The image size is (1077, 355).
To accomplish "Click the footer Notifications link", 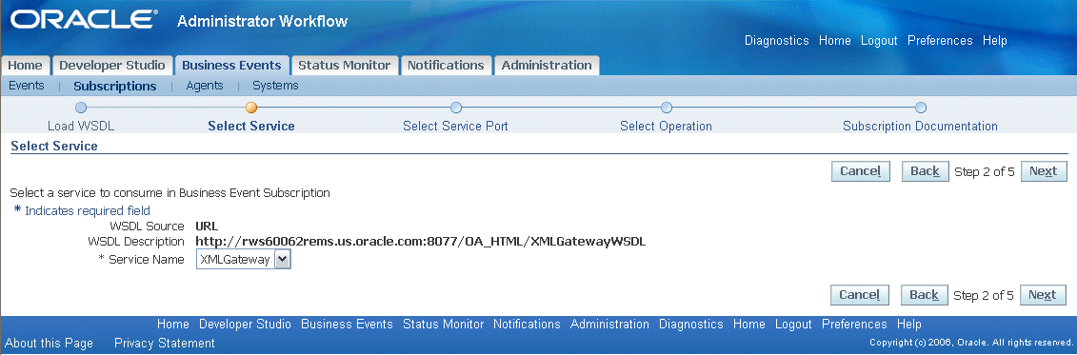I will [527, 325].
